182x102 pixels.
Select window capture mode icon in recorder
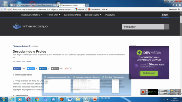click(x=174, y=93)
